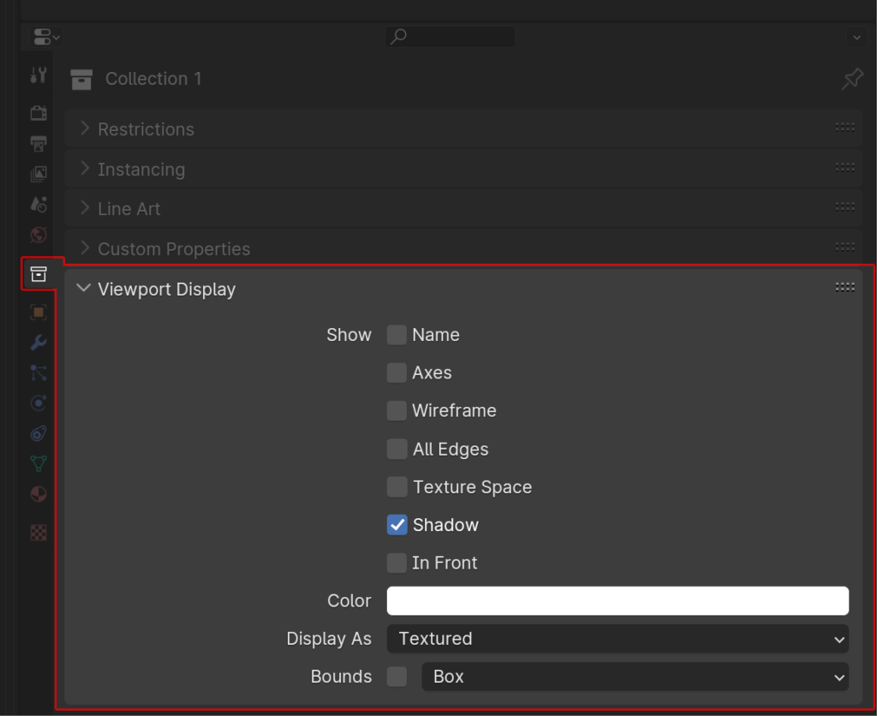Screen dimensions: 877x716
Task: Select the Collection properties tab
Action: 38,274
